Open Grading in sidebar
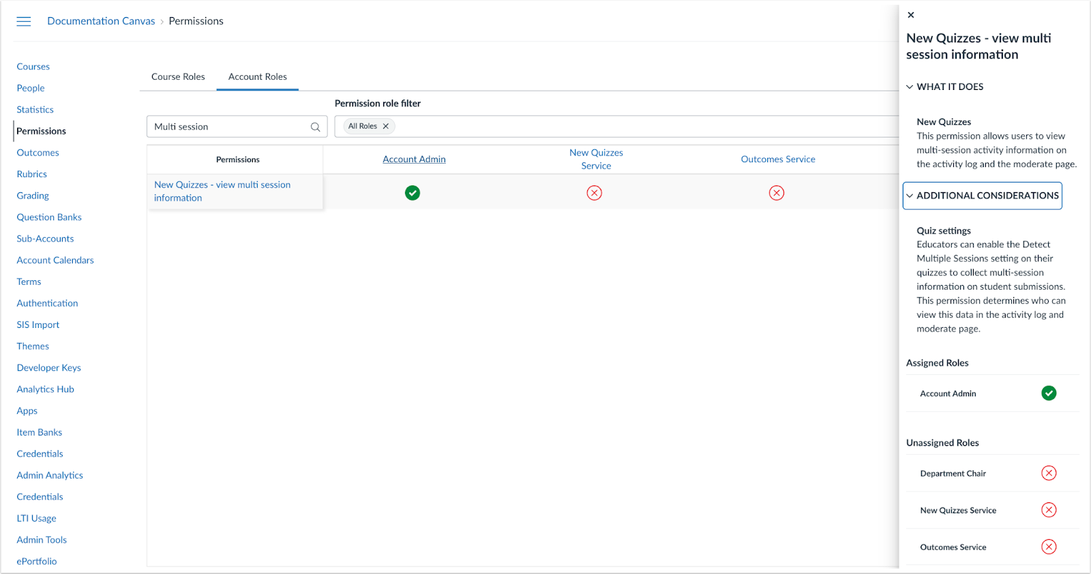Image resolution: width=1091 pixels, height=574 pixels. coord(33,196)
